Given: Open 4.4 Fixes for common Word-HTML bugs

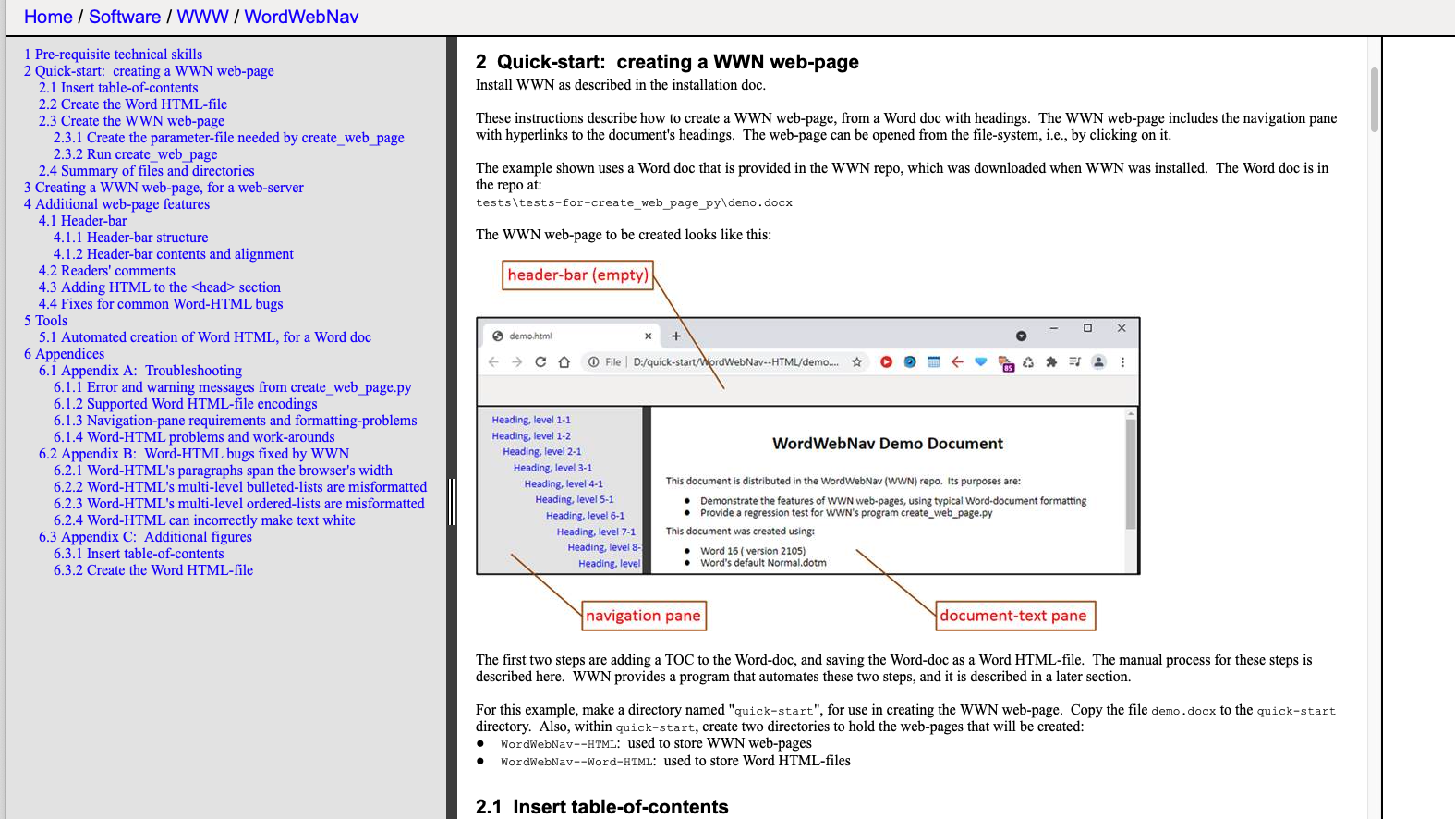Looking at the screenshot, I should [x=161, y=304].
